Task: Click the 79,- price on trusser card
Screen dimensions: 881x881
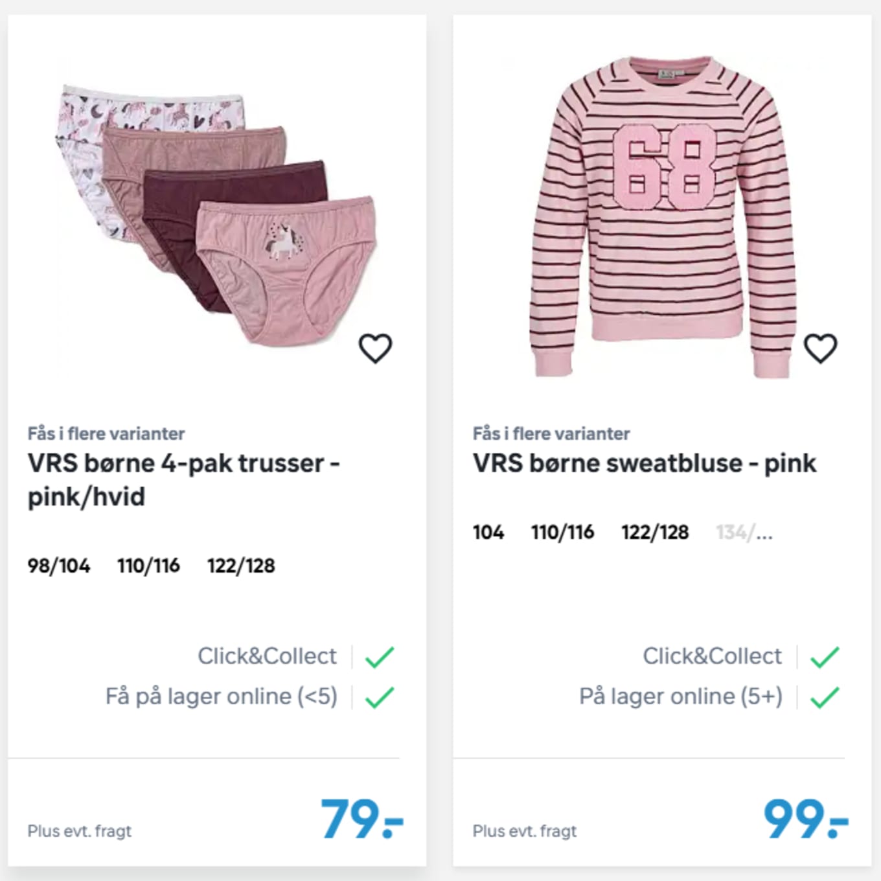Action: click(x=362, y=818)
